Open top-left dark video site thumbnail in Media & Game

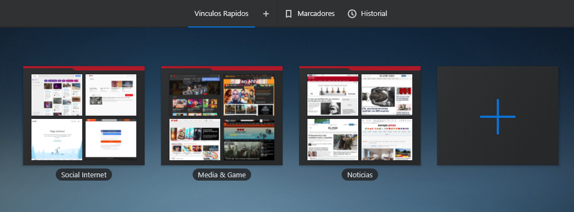point(195,95)
